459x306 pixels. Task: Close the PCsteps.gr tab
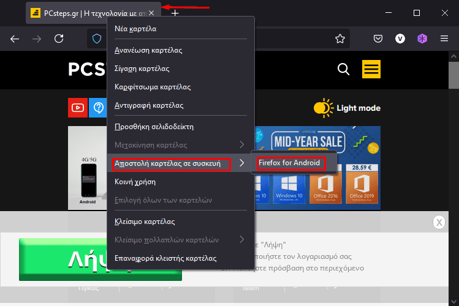pyautogui.click(x=151, y=13)
